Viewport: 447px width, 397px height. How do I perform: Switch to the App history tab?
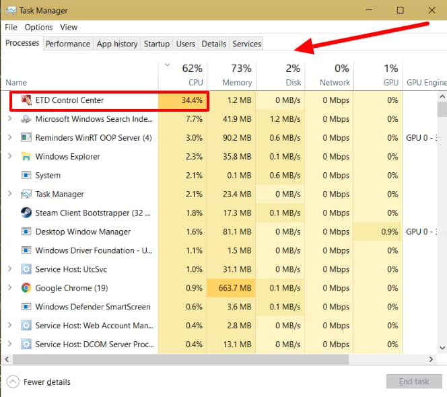[x=117, y=44]
